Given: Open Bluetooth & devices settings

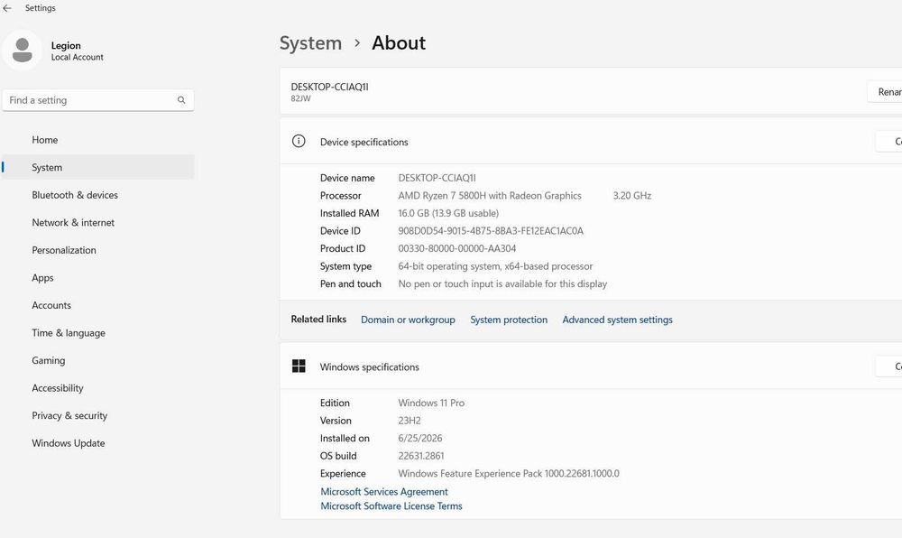Looking at the screenshot, I should (x=97, y=195).
